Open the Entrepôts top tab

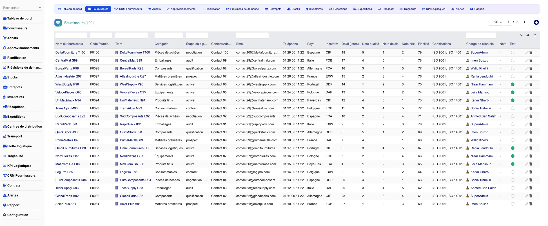click(x=273, y=9)
